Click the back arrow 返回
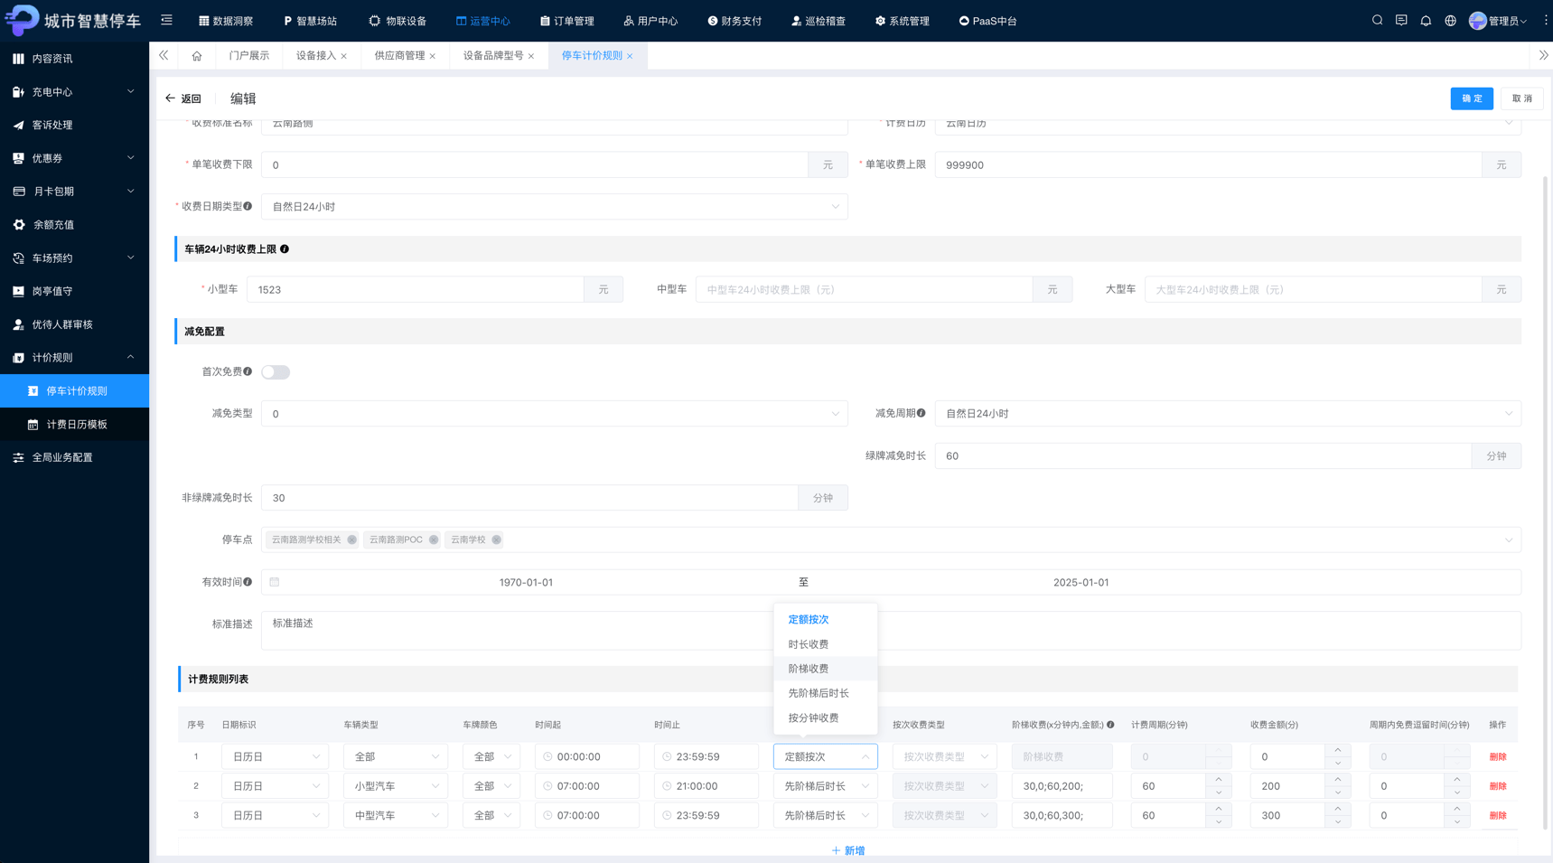The image size is (1553, 863). (183, 98)
